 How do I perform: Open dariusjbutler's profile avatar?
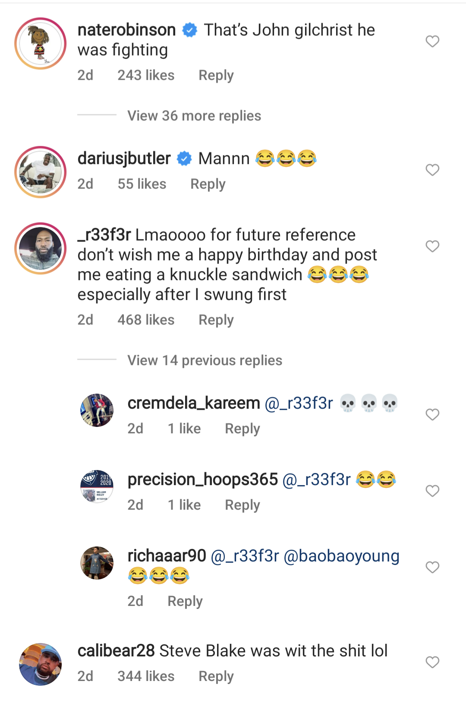[41, 172]
